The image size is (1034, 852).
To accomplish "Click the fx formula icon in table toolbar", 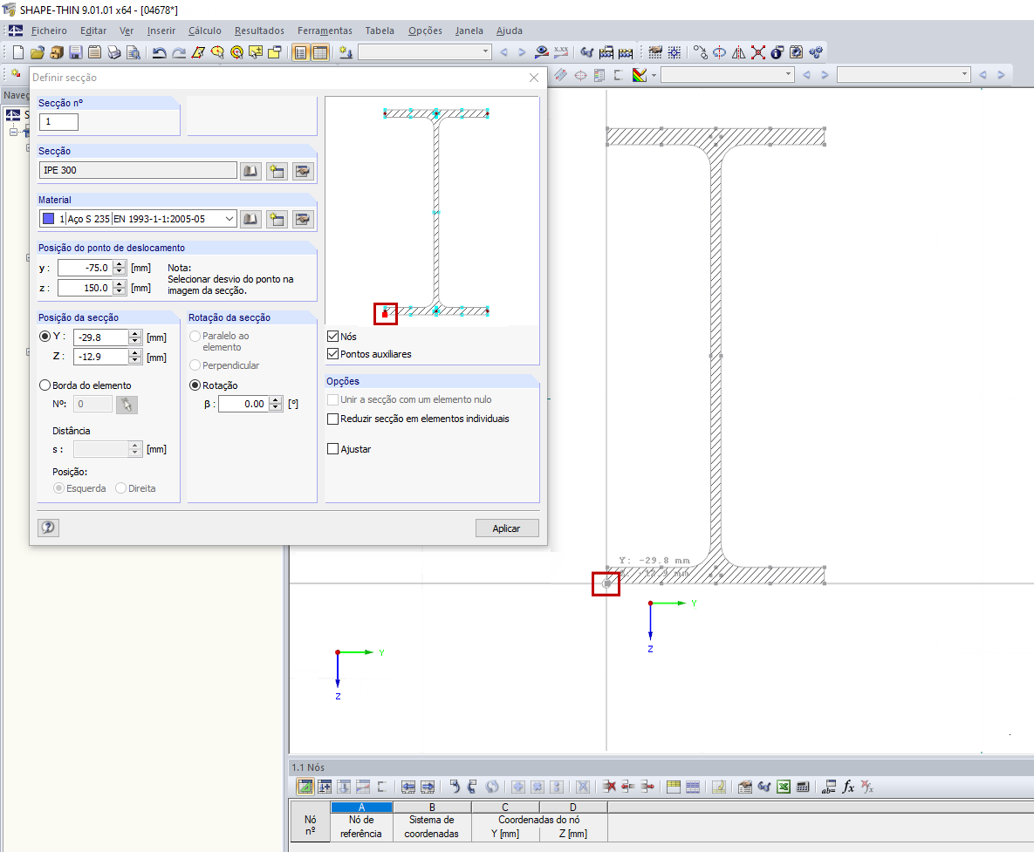I will click(848, 787).
